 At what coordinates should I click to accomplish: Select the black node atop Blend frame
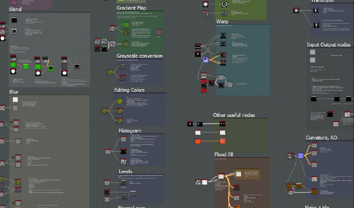[14, 19]
